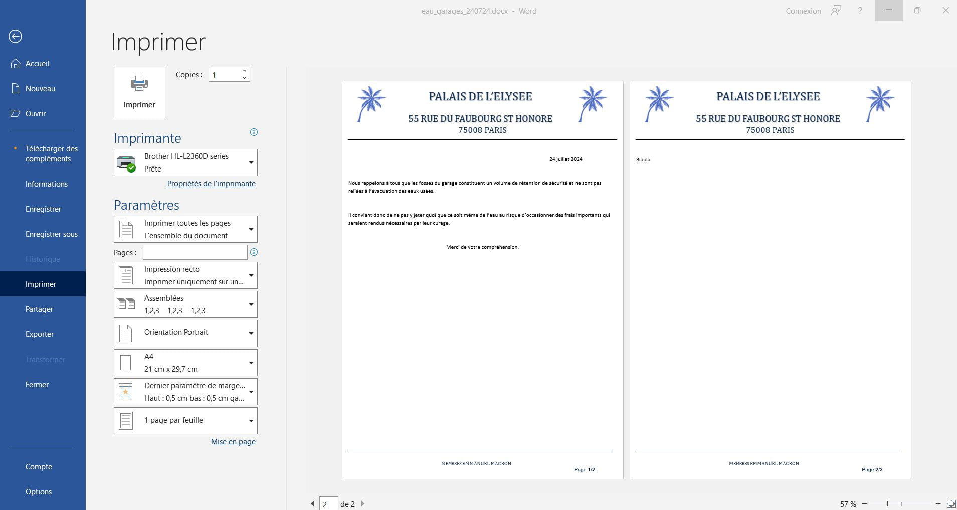This screenshot has height=510, width=957.
Task: Open the Imprimer toutes les pages dropdown
Action: tap(185, 229)
